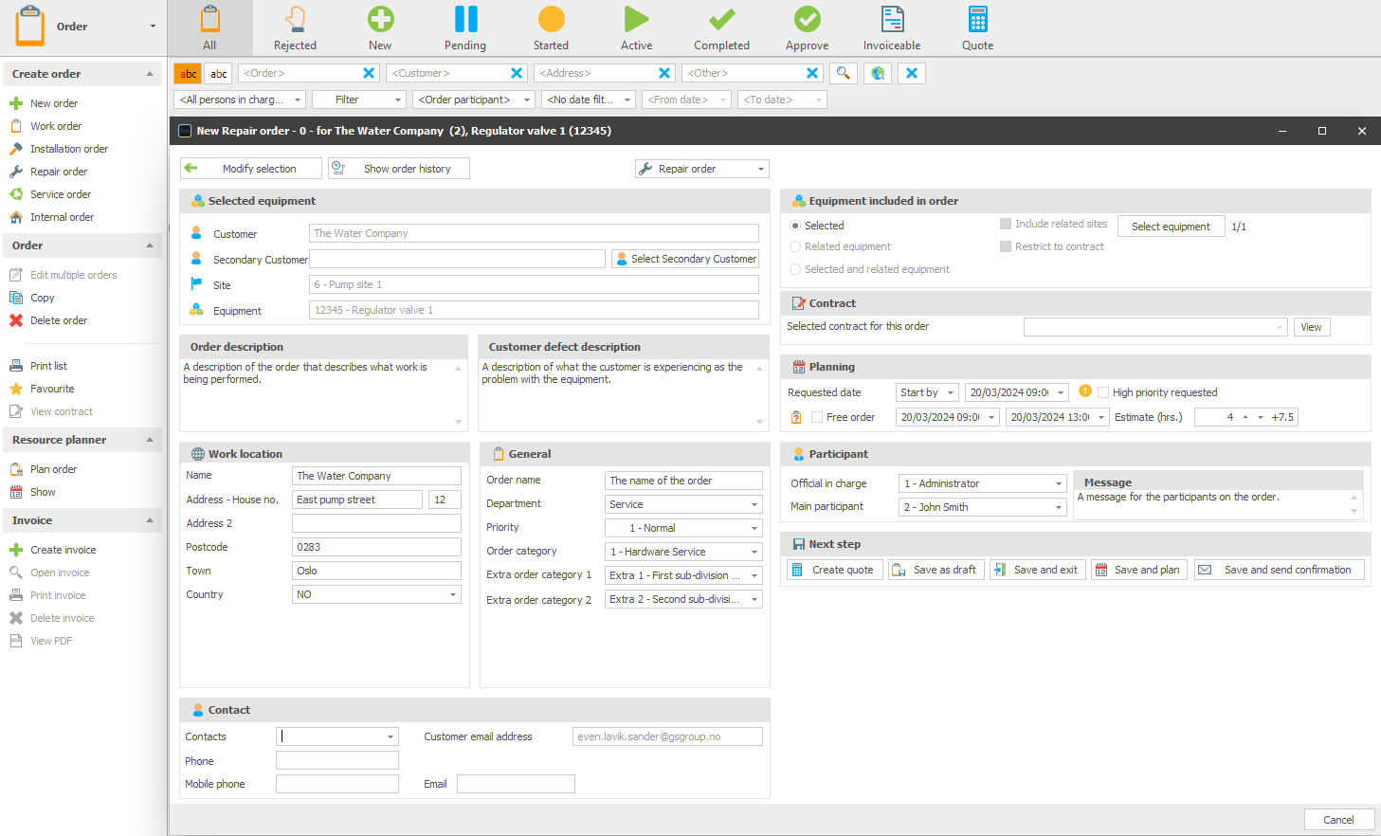This screenshot has width=1381, height=836.
Task: Open Work order from the Create order list
Action: [56, 126]
